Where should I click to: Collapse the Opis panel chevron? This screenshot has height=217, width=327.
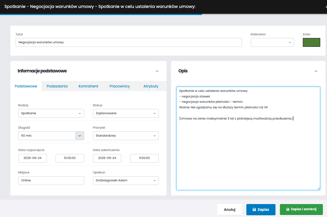[316, 71]
